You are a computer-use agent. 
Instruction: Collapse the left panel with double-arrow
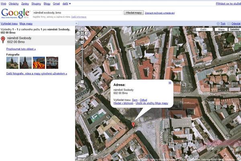pyautogui.click(x=76, y=23)
